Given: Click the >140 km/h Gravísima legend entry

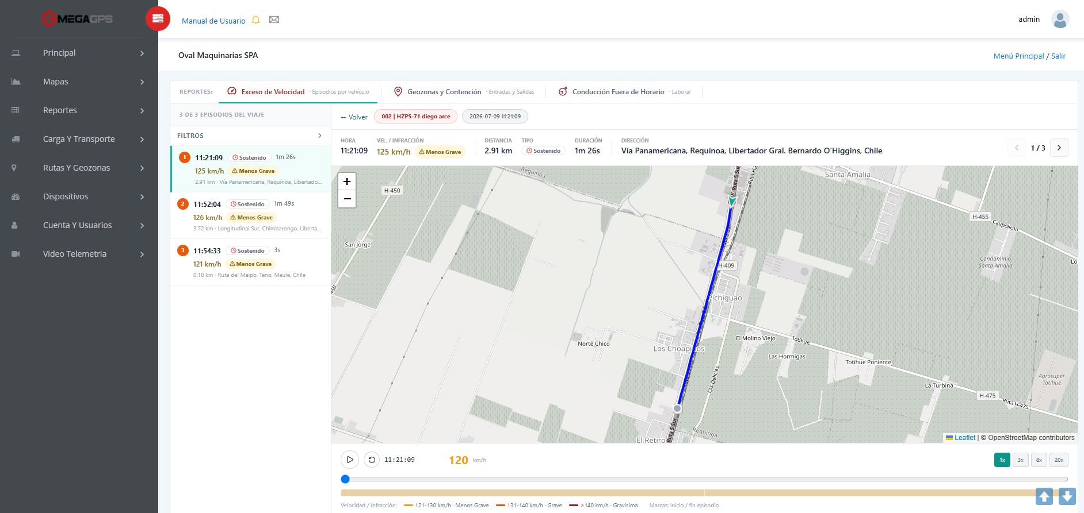Looking at the screenshot, I should (603, 506).
